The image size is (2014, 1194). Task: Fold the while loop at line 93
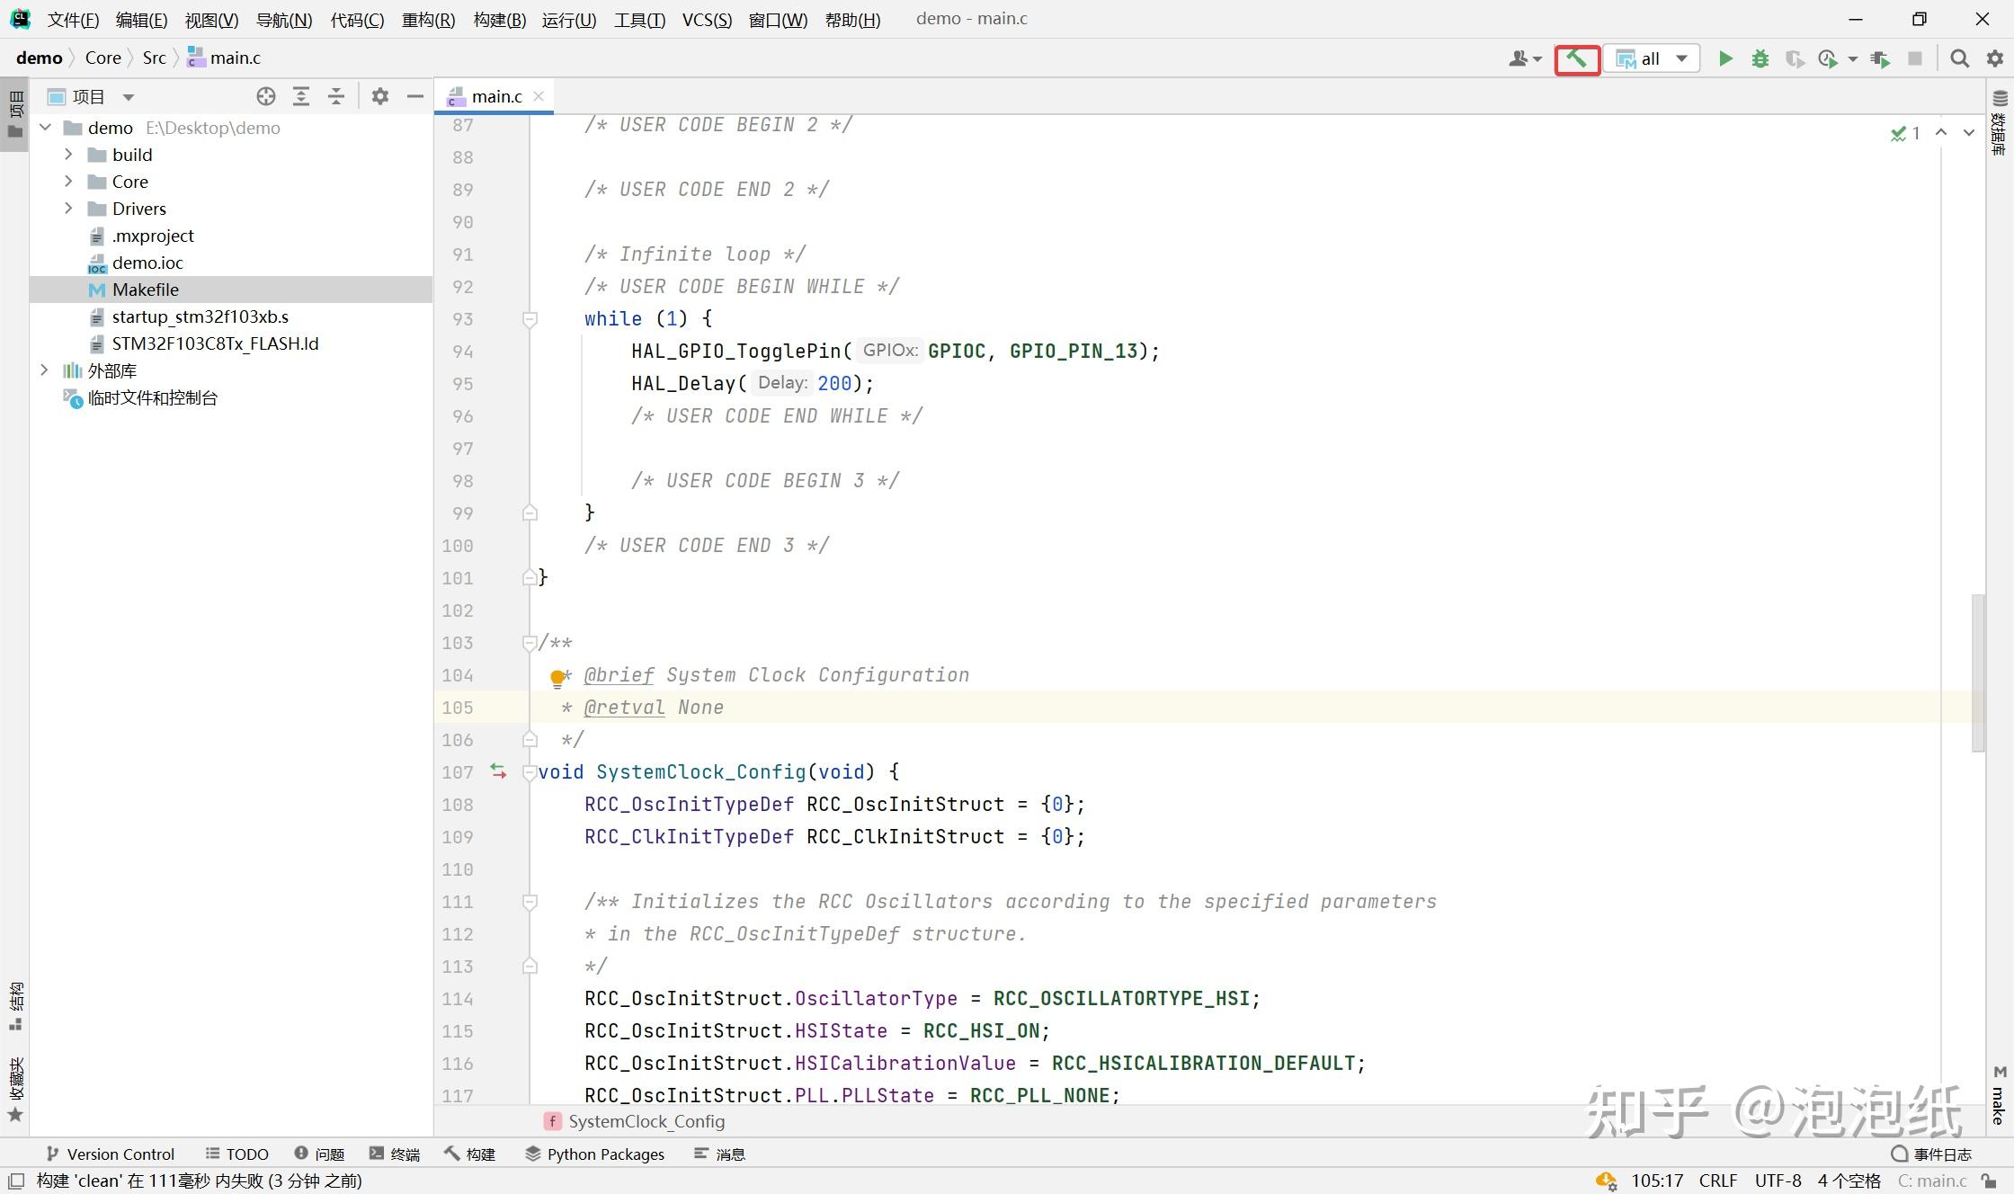[530, 319]
